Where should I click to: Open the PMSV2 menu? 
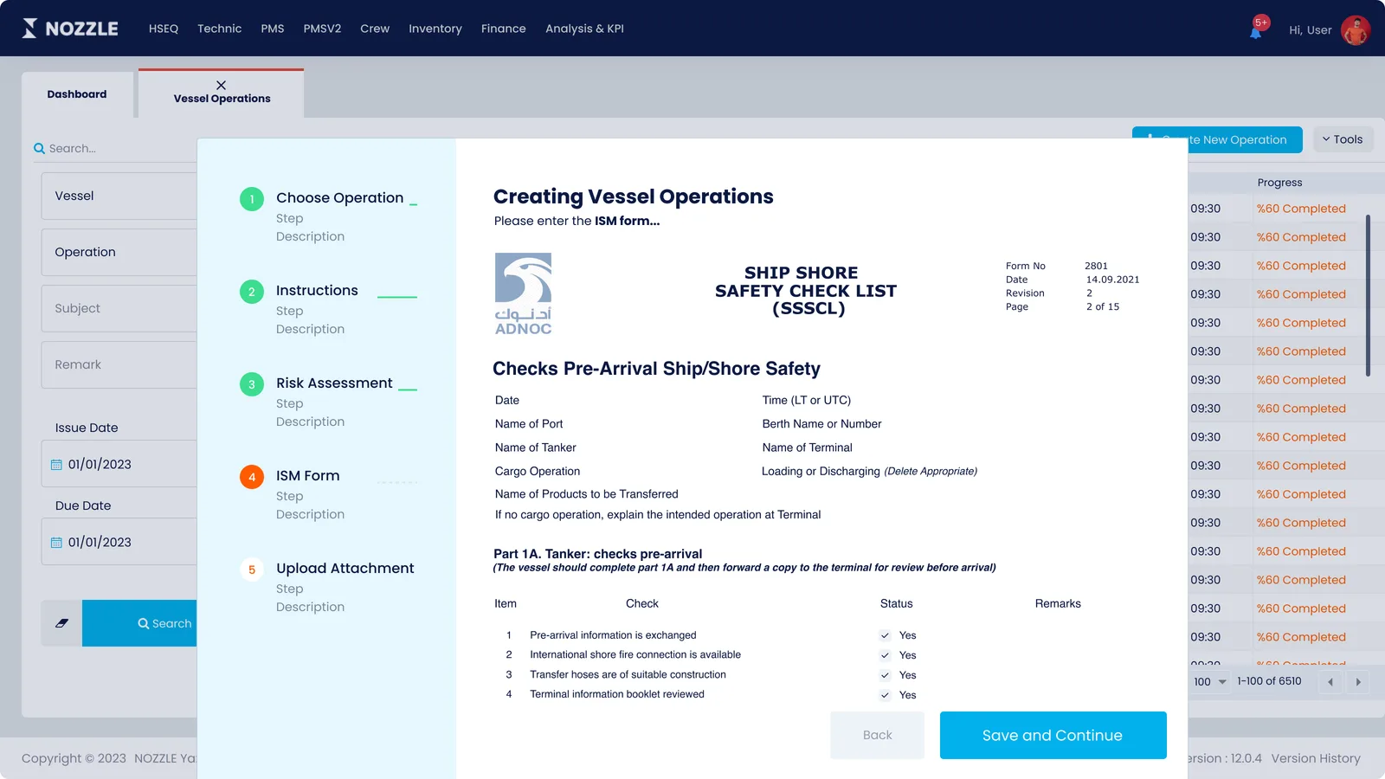click(322, 29)
